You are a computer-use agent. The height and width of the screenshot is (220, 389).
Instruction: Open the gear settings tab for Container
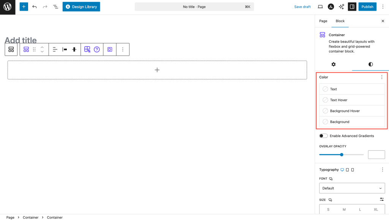[334, 64]
